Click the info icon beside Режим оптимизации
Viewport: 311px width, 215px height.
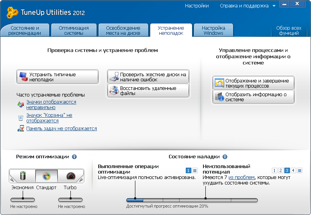pos(74,157)
